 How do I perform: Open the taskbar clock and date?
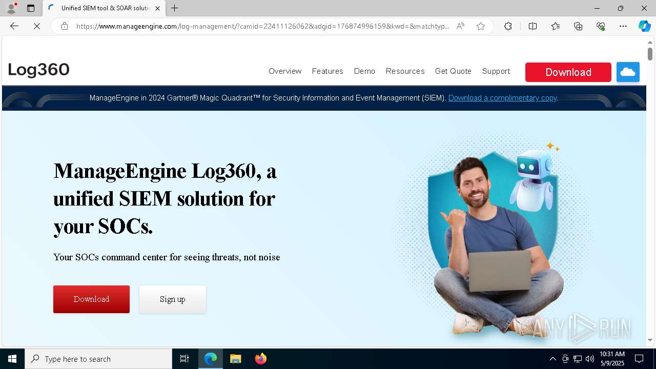pos(612,359)
